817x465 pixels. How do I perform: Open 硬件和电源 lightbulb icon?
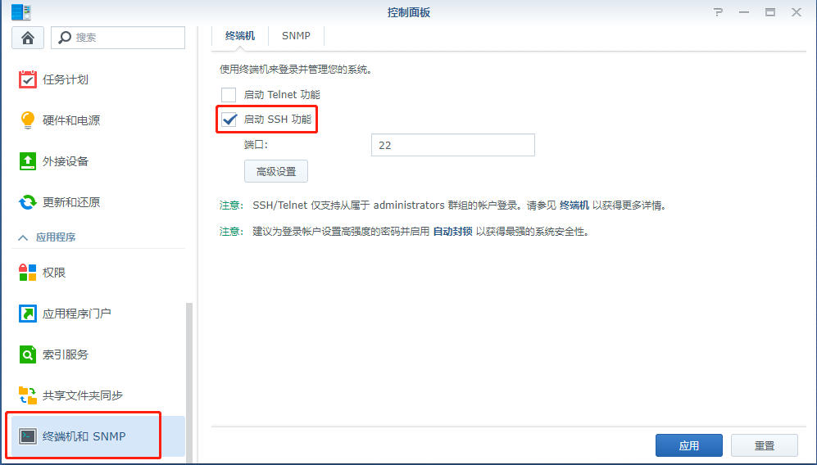pyautogui.click(x=28, y=120)
